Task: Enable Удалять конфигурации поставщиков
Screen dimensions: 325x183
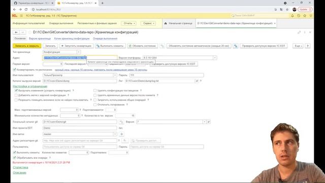Action: [95, 90]
